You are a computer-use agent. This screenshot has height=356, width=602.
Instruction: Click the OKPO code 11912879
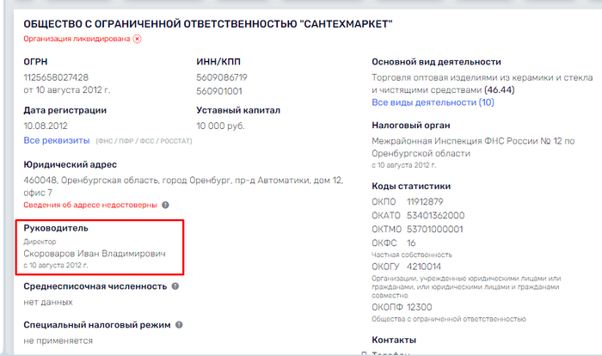[x=425, y=202]
